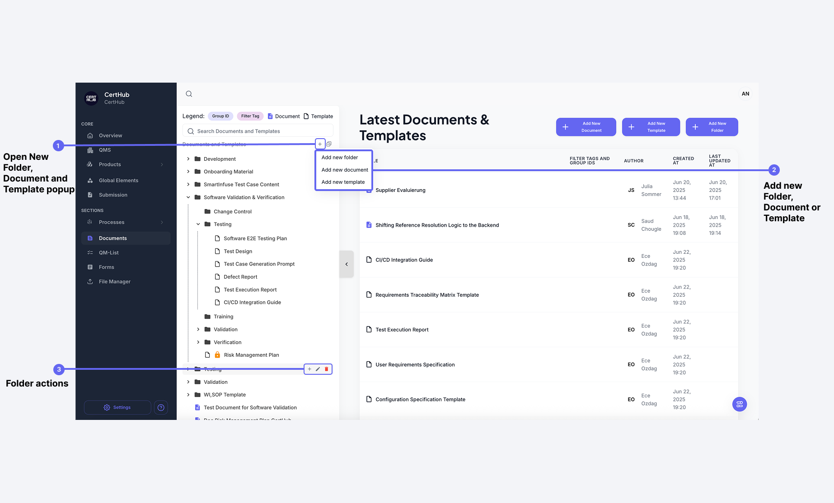The width and height of the screenshot is (834, 503).
Task: Click the File Manager icon in the sidebar
Action: (x=90, y=281)
